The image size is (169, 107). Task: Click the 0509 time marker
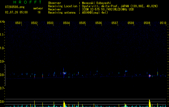[147, 23]
